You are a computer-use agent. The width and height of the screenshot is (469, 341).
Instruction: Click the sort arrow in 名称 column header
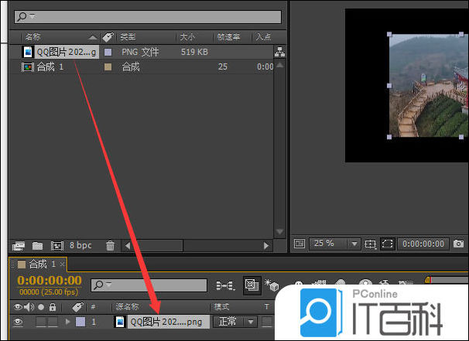(x=93, y=38)
